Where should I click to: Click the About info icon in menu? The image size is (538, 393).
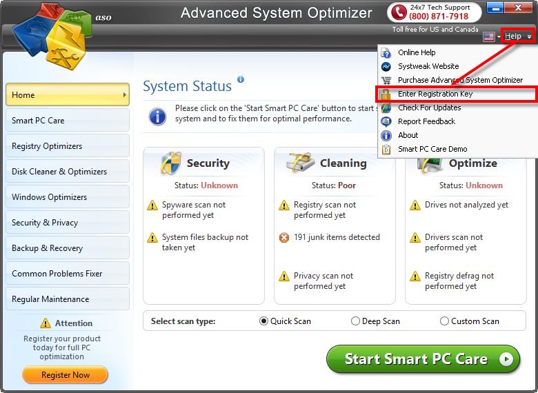tap(386, 135)
